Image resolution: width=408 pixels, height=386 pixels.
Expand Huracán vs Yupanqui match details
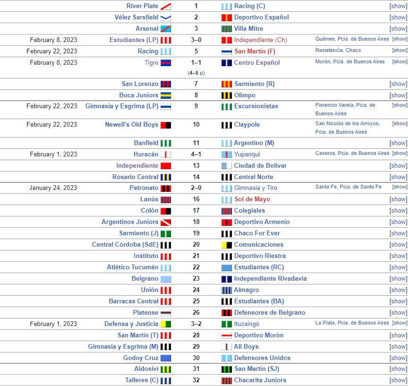400,153
